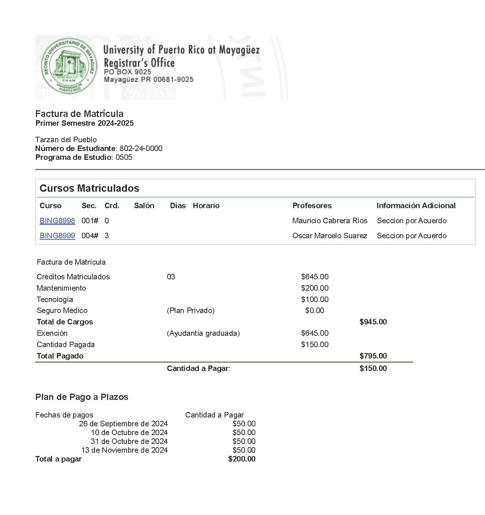Open the BING8998 course link
This screenshot has height=515, width=485.
(57, 221)
